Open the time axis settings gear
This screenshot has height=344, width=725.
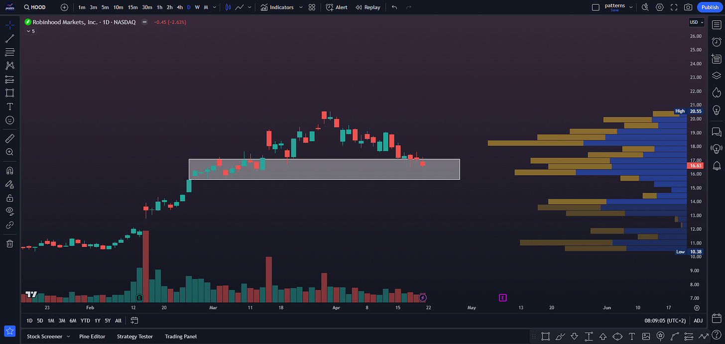pos(697,308)
